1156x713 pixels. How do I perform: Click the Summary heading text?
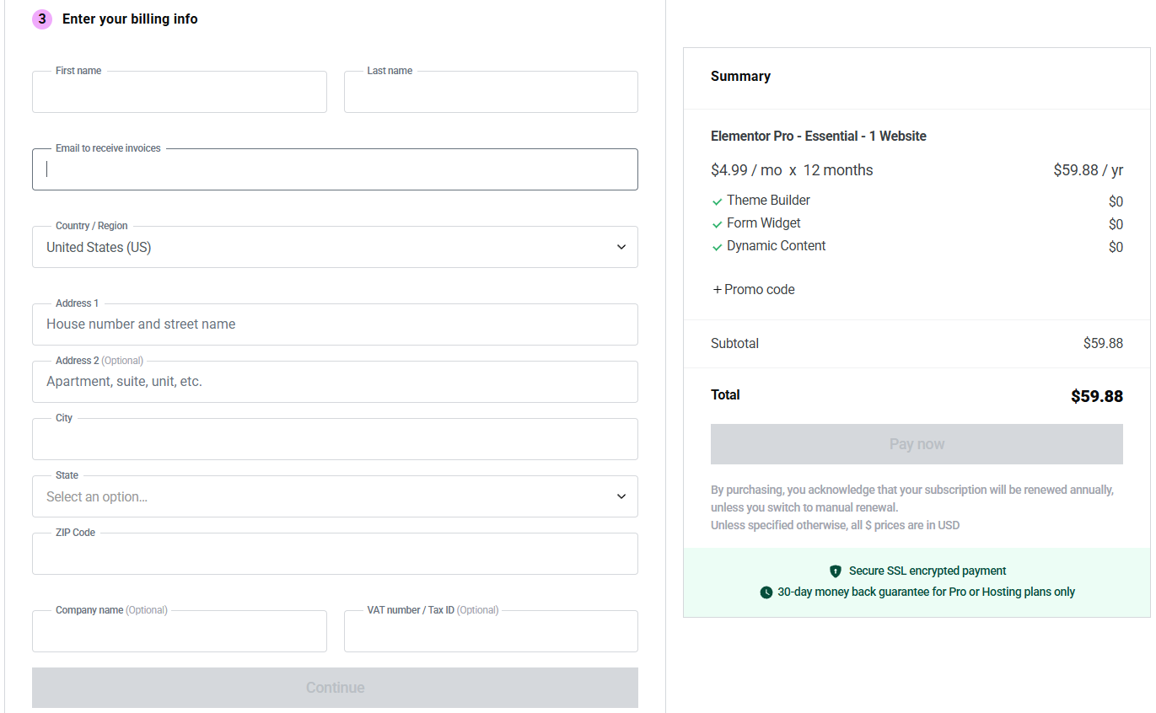coord(740,76)
